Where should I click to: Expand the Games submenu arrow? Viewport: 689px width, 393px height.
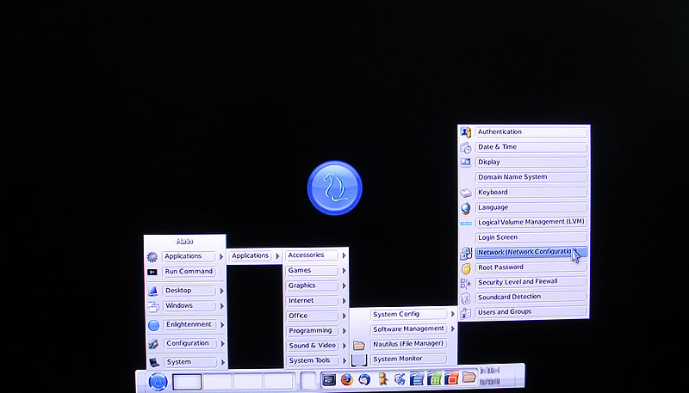(x=344, y=271)
